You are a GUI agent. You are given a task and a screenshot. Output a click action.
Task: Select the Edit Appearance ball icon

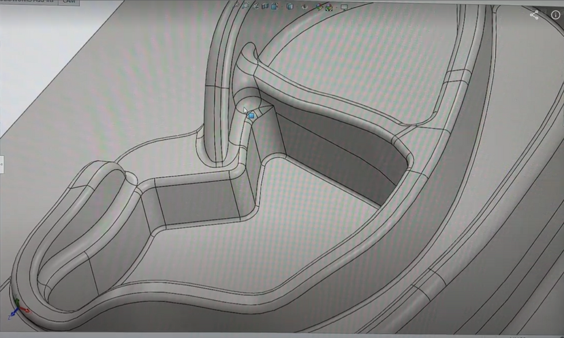tap(319, 6)
